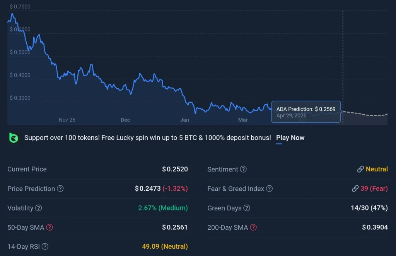Click the prediction value $0.2473 (-1.32%)

coord(161,188)
